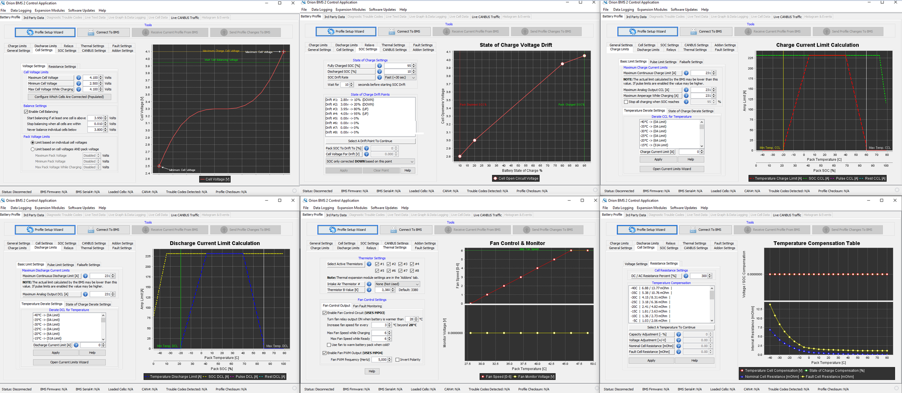902x393 pixels.
Task: Switch to Failsafe Settings tab in Discharge Current window
Action: click(x=88, y=265)
